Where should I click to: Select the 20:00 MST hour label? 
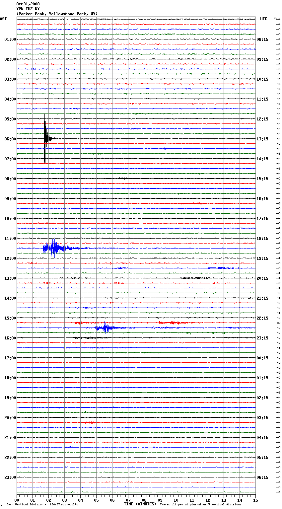[10, 418]
